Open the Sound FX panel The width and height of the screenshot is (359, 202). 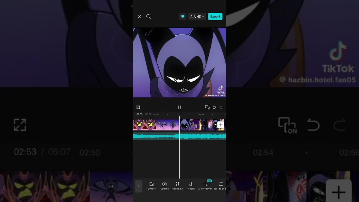click(x=178, y=186)
